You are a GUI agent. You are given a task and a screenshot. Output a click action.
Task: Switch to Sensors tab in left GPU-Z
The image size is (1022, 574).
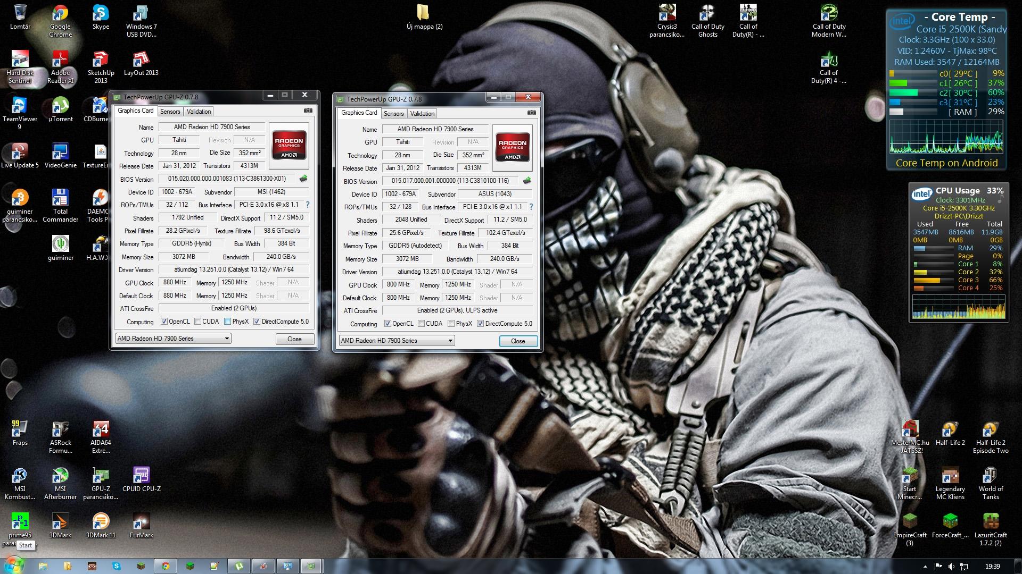pos(170,112)
